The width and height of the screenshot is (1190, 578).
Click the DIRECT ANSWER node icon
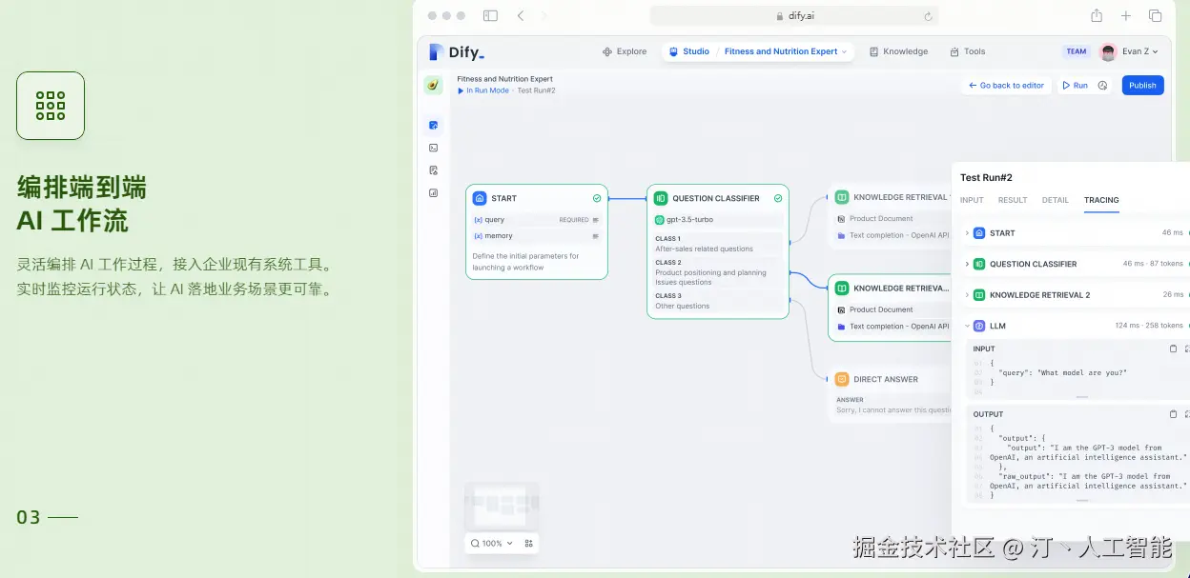[x=842, y=379]
